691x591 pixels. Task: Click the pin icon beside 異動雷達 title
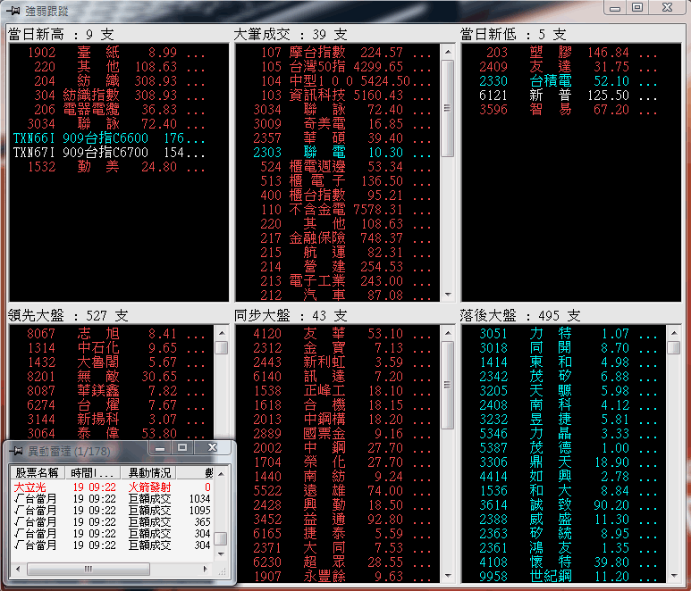[x=14, y=451]
